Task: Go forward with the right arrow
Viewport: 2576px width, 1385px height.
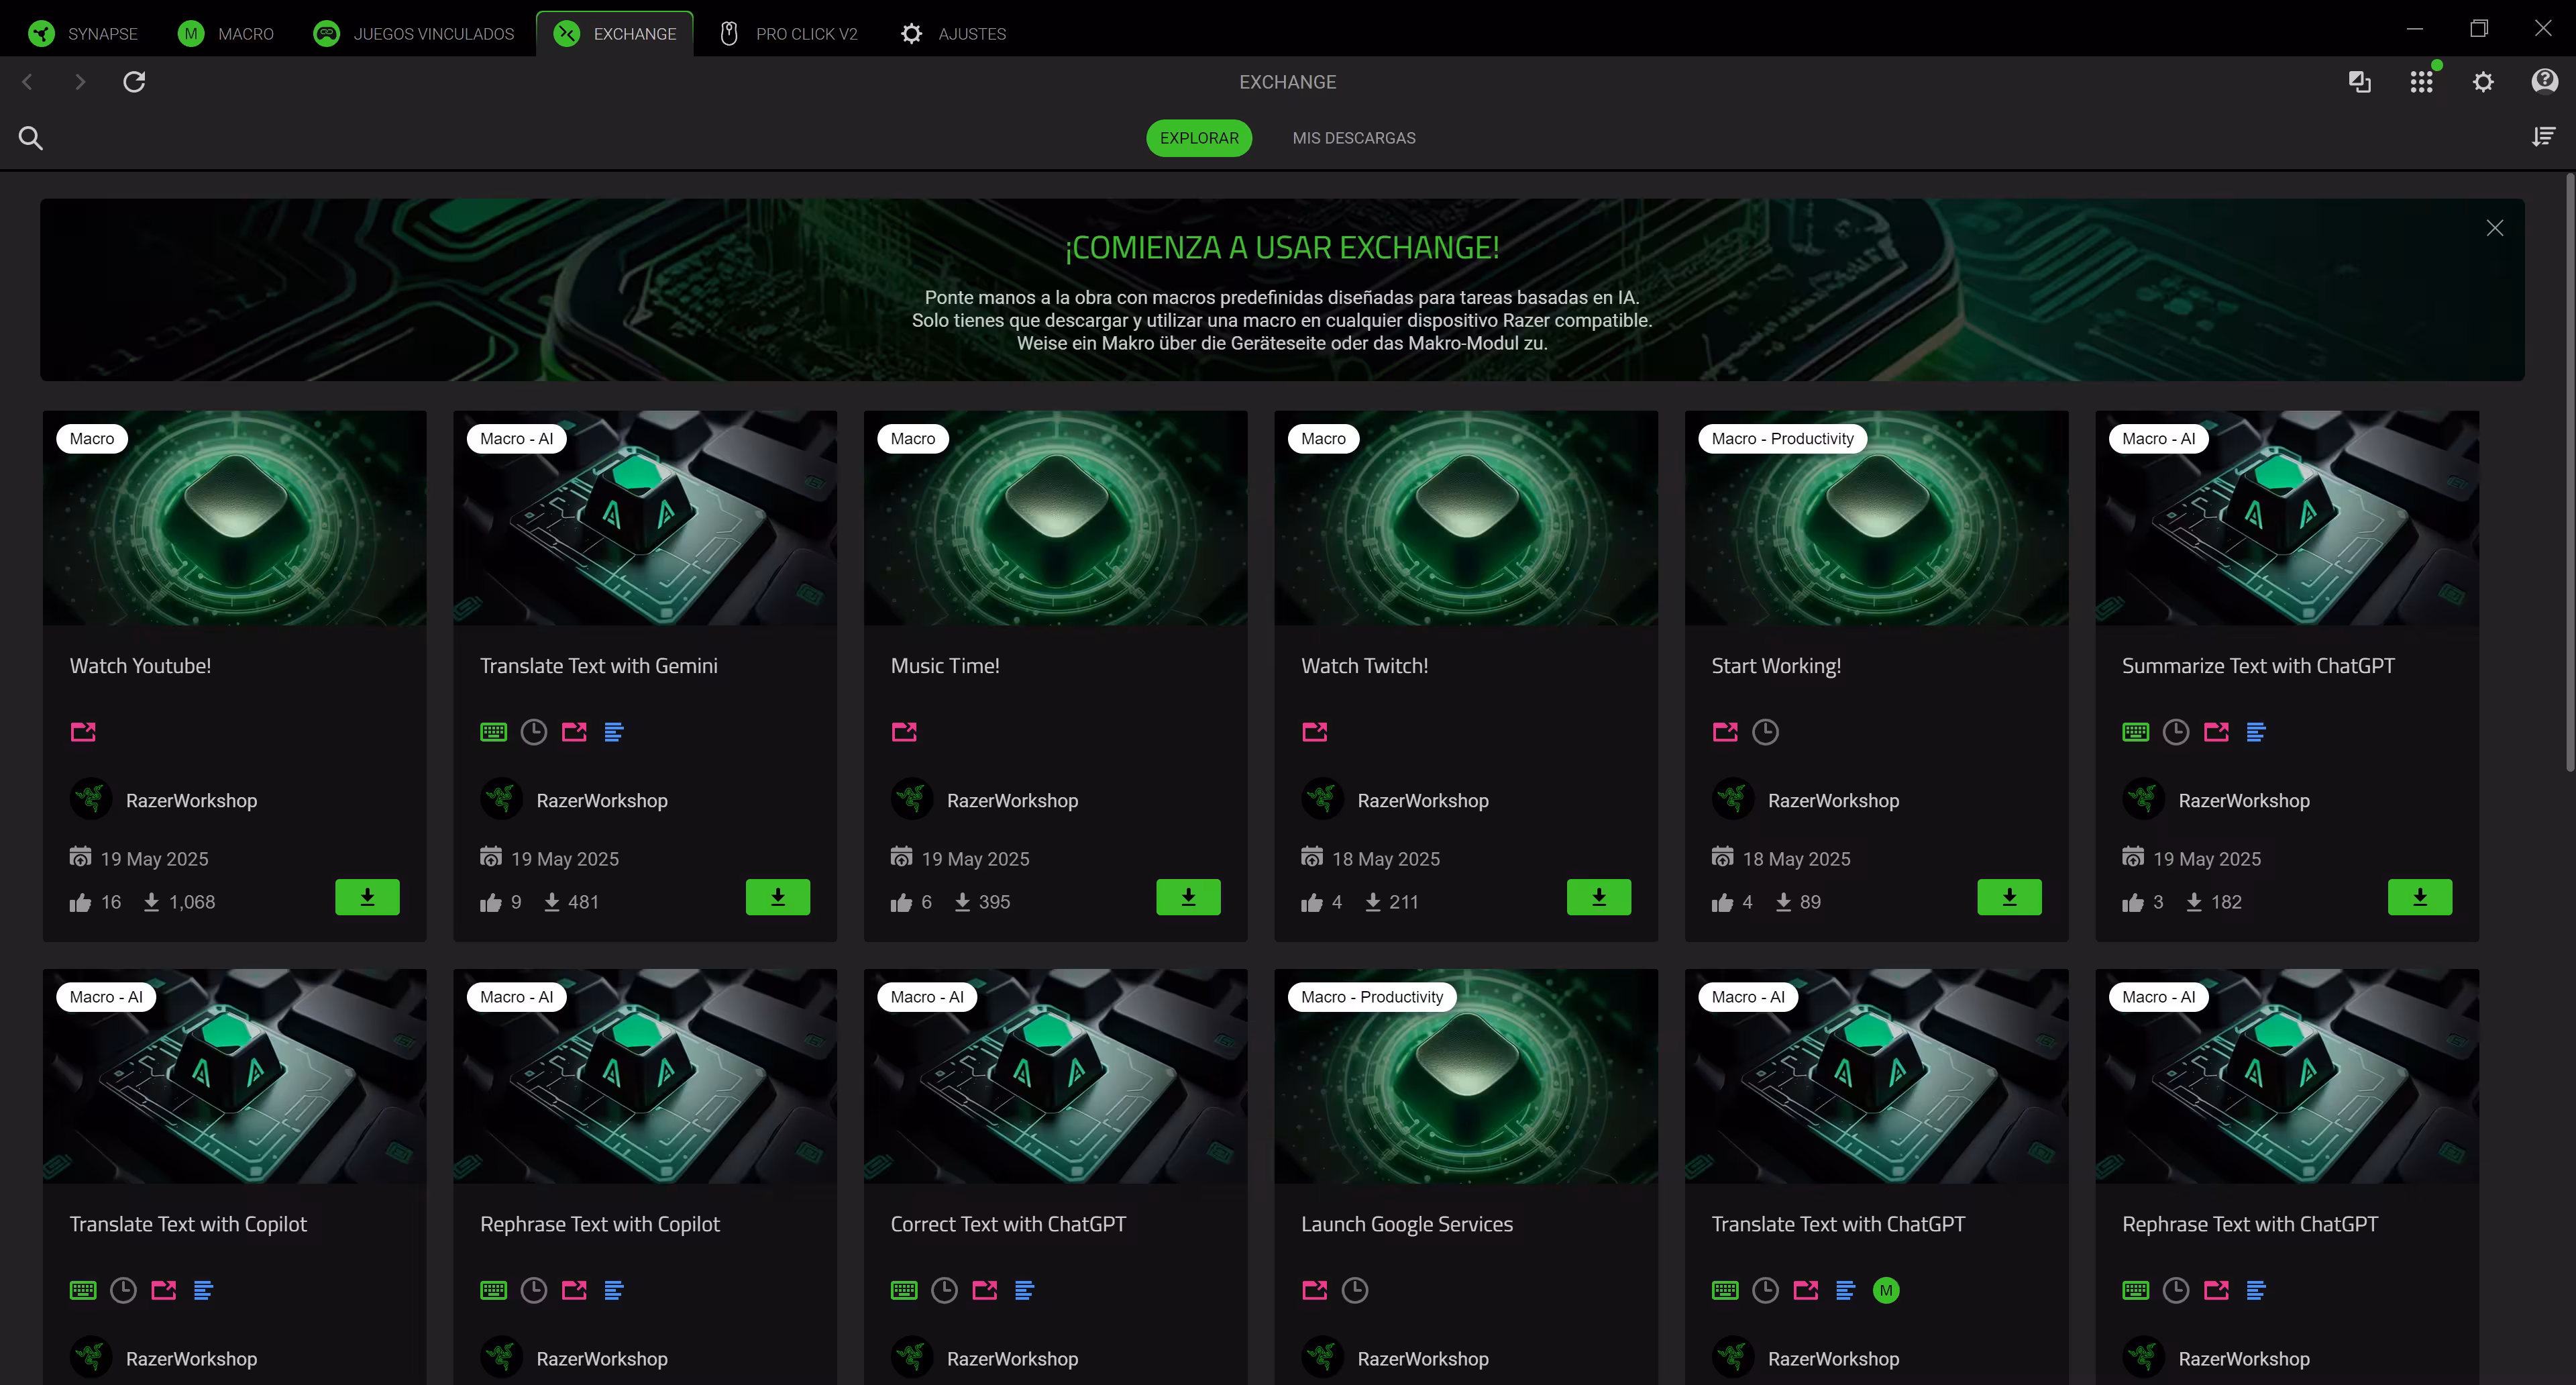Action: click(80, 82)
